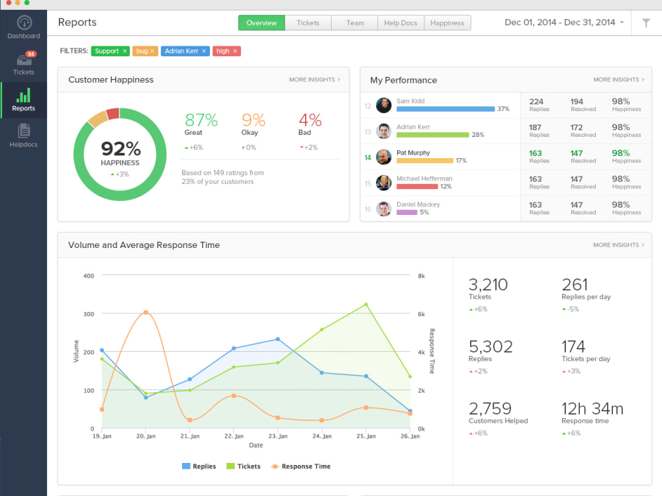Image resolution: width=662 pixels, height=496 pixels.
Task: Open the Dashboard from the sidebar
Action: click(x=24, y=28)
